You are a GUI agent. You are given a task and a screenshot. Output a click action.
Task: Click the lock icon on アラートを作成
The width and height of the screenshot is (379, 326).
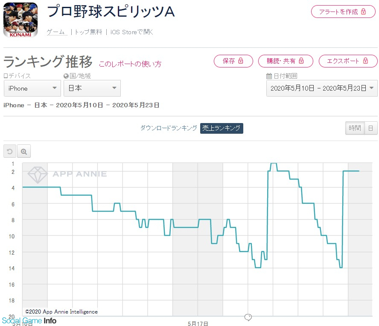[363, 12]
